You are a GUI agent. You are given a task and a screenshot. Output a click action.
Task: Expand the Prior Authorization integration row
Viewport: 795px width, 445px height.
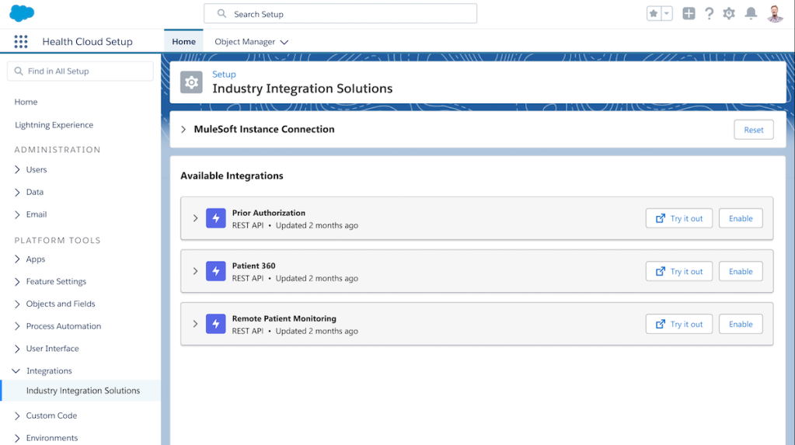pos(196,219)
